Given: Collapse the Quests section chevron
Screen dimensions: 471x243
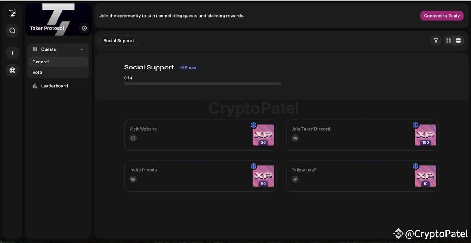Looking at the screenshot, I should coord(82,49).
